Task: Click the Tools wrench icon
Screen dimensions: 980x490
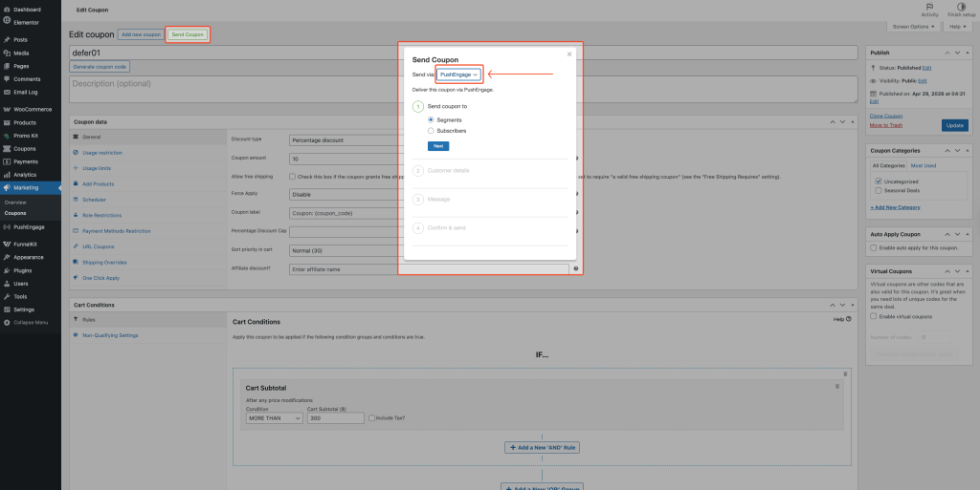Action: [x=7, y=297]
